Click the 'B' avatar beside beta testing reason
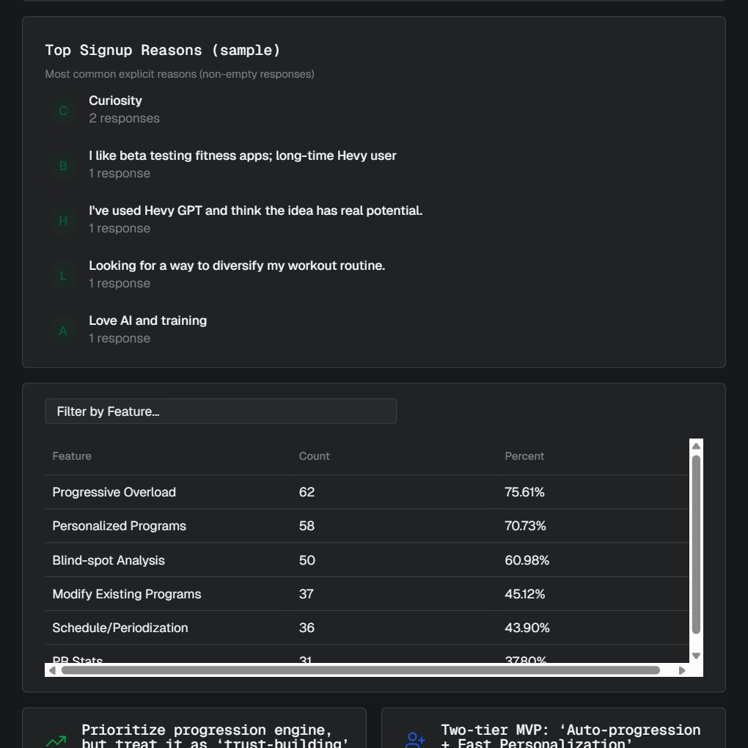Image resolution: width=748 pixels, height=748 pixels. tap(63, 166)
